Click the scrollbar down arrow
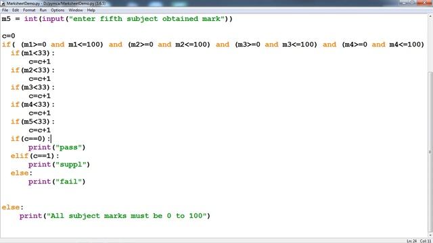 pos(430,235)
